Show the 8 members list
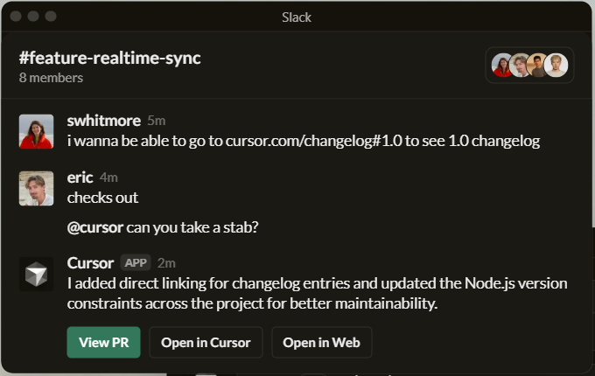The image size is (595, 376). (51, 78)
